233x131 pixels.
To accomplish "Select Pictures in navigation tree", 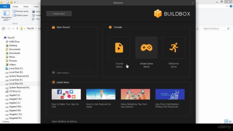I will pyautogui.click(x=13, y=61).
